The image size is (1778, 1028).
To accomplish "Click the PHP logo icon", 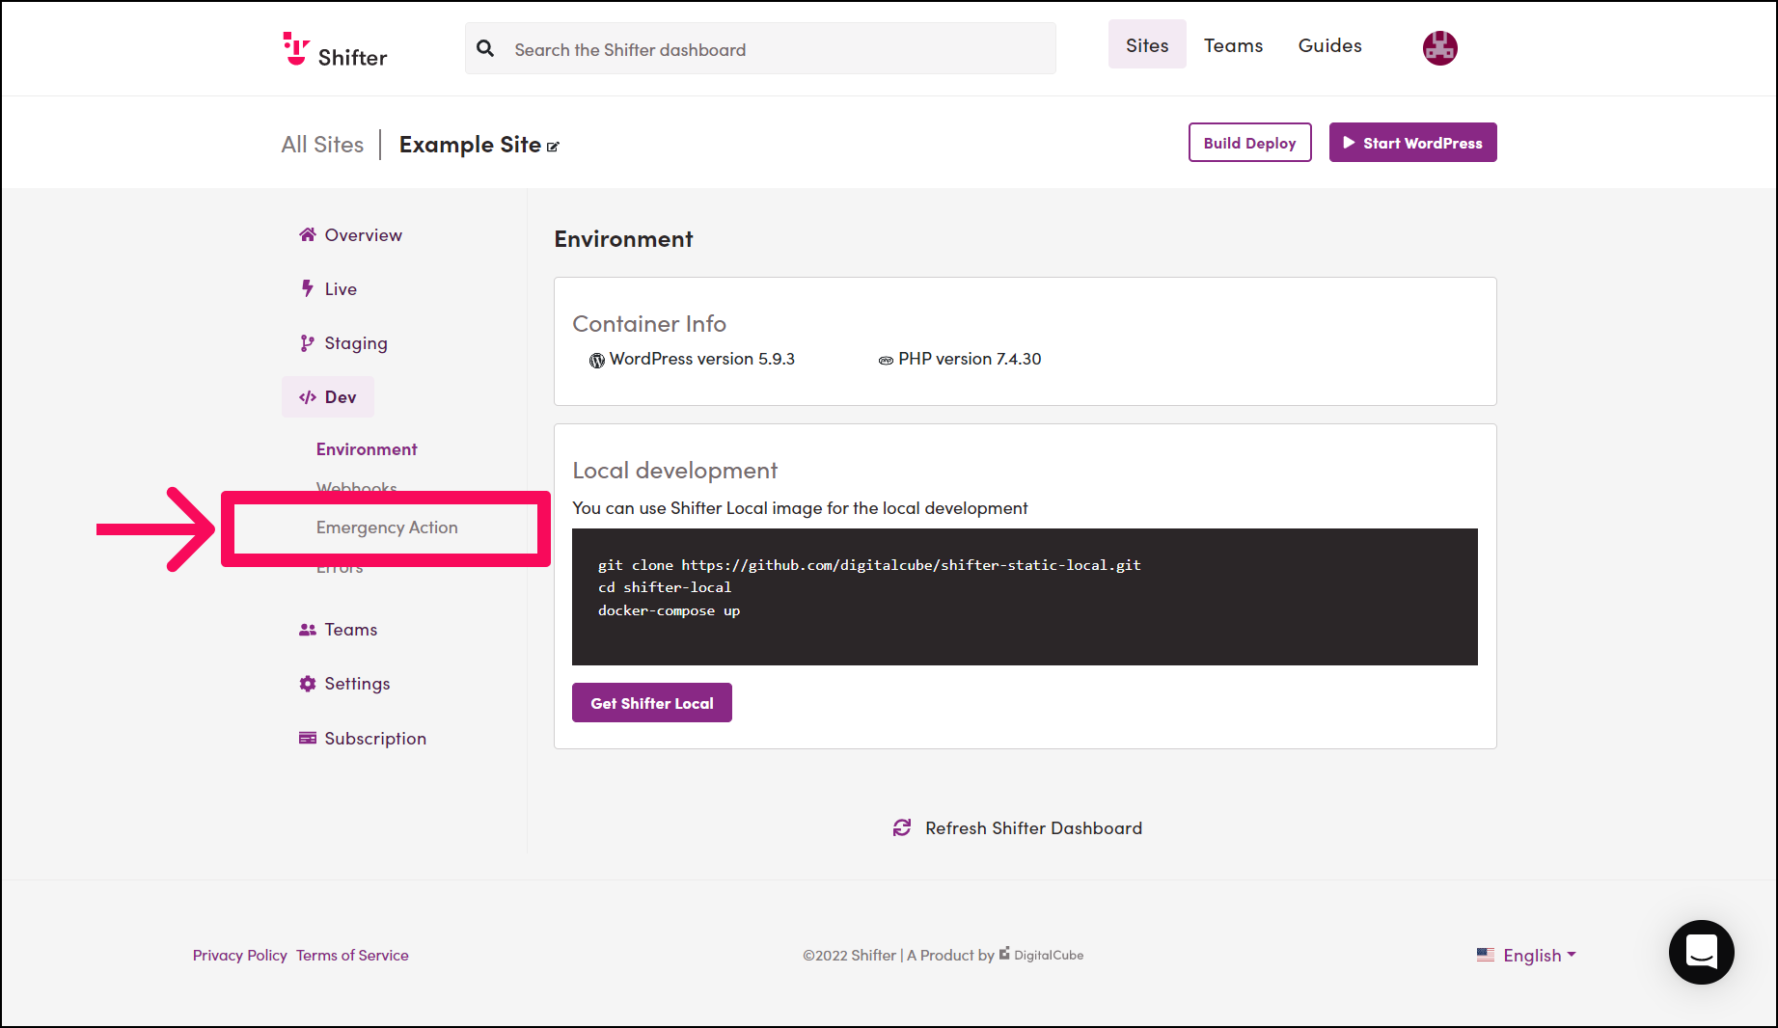I will click(886, 360).
